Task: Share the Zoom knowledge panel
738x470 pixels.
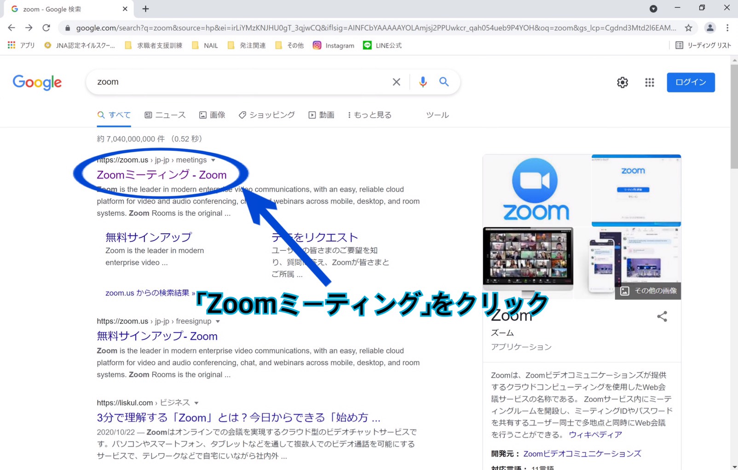Action: click(x=662, y=316)
